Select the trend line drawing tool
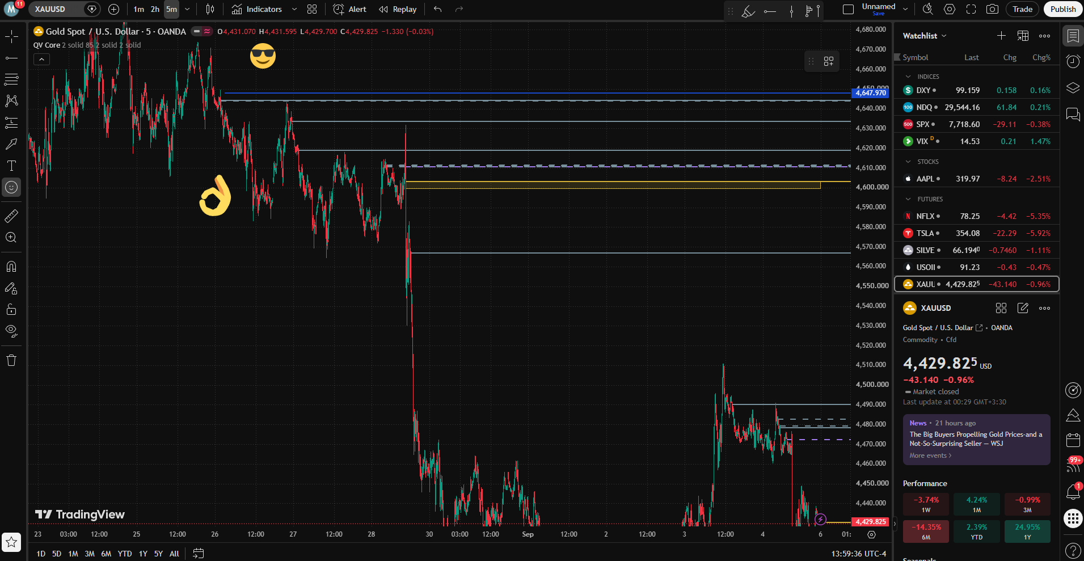Image resolution: width=1084 pixels, height=561 pixels. [x=11, y=58]
